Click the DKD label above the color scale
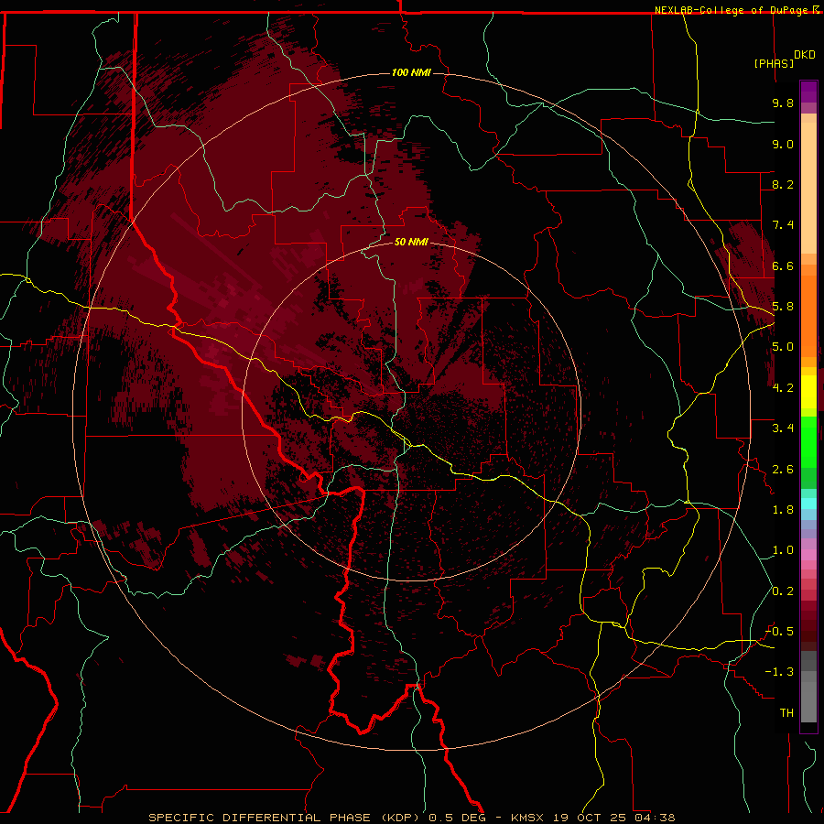This screenshot has width=824, height=824. tap(805, 55)
